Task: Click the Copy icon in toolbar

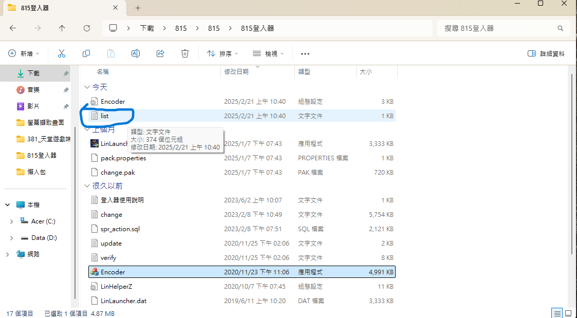Action: click(86, 54)
